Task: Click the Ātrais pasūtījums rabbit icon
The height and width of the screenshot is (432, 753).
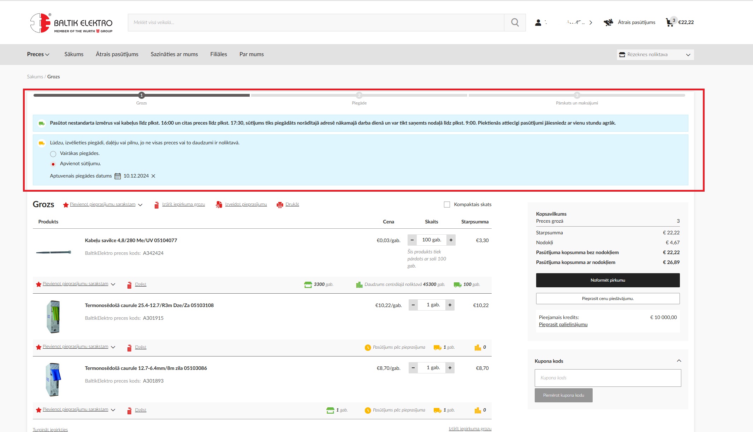Action: 608,23
